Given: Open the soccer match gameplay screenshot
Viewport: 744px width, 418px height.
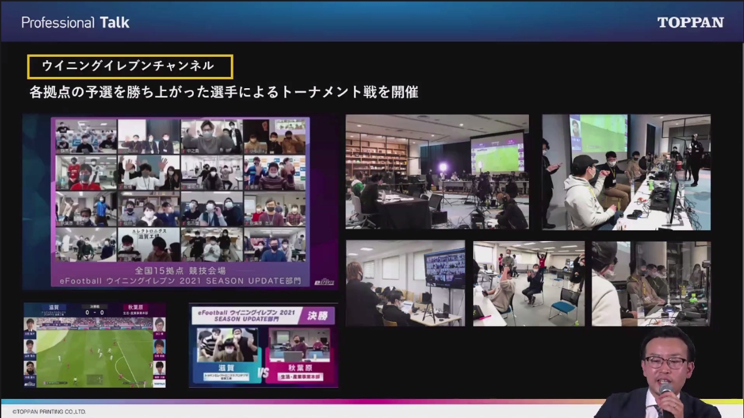Looking at the screenshot, I should pyautogui.click(x=95, y=346).
